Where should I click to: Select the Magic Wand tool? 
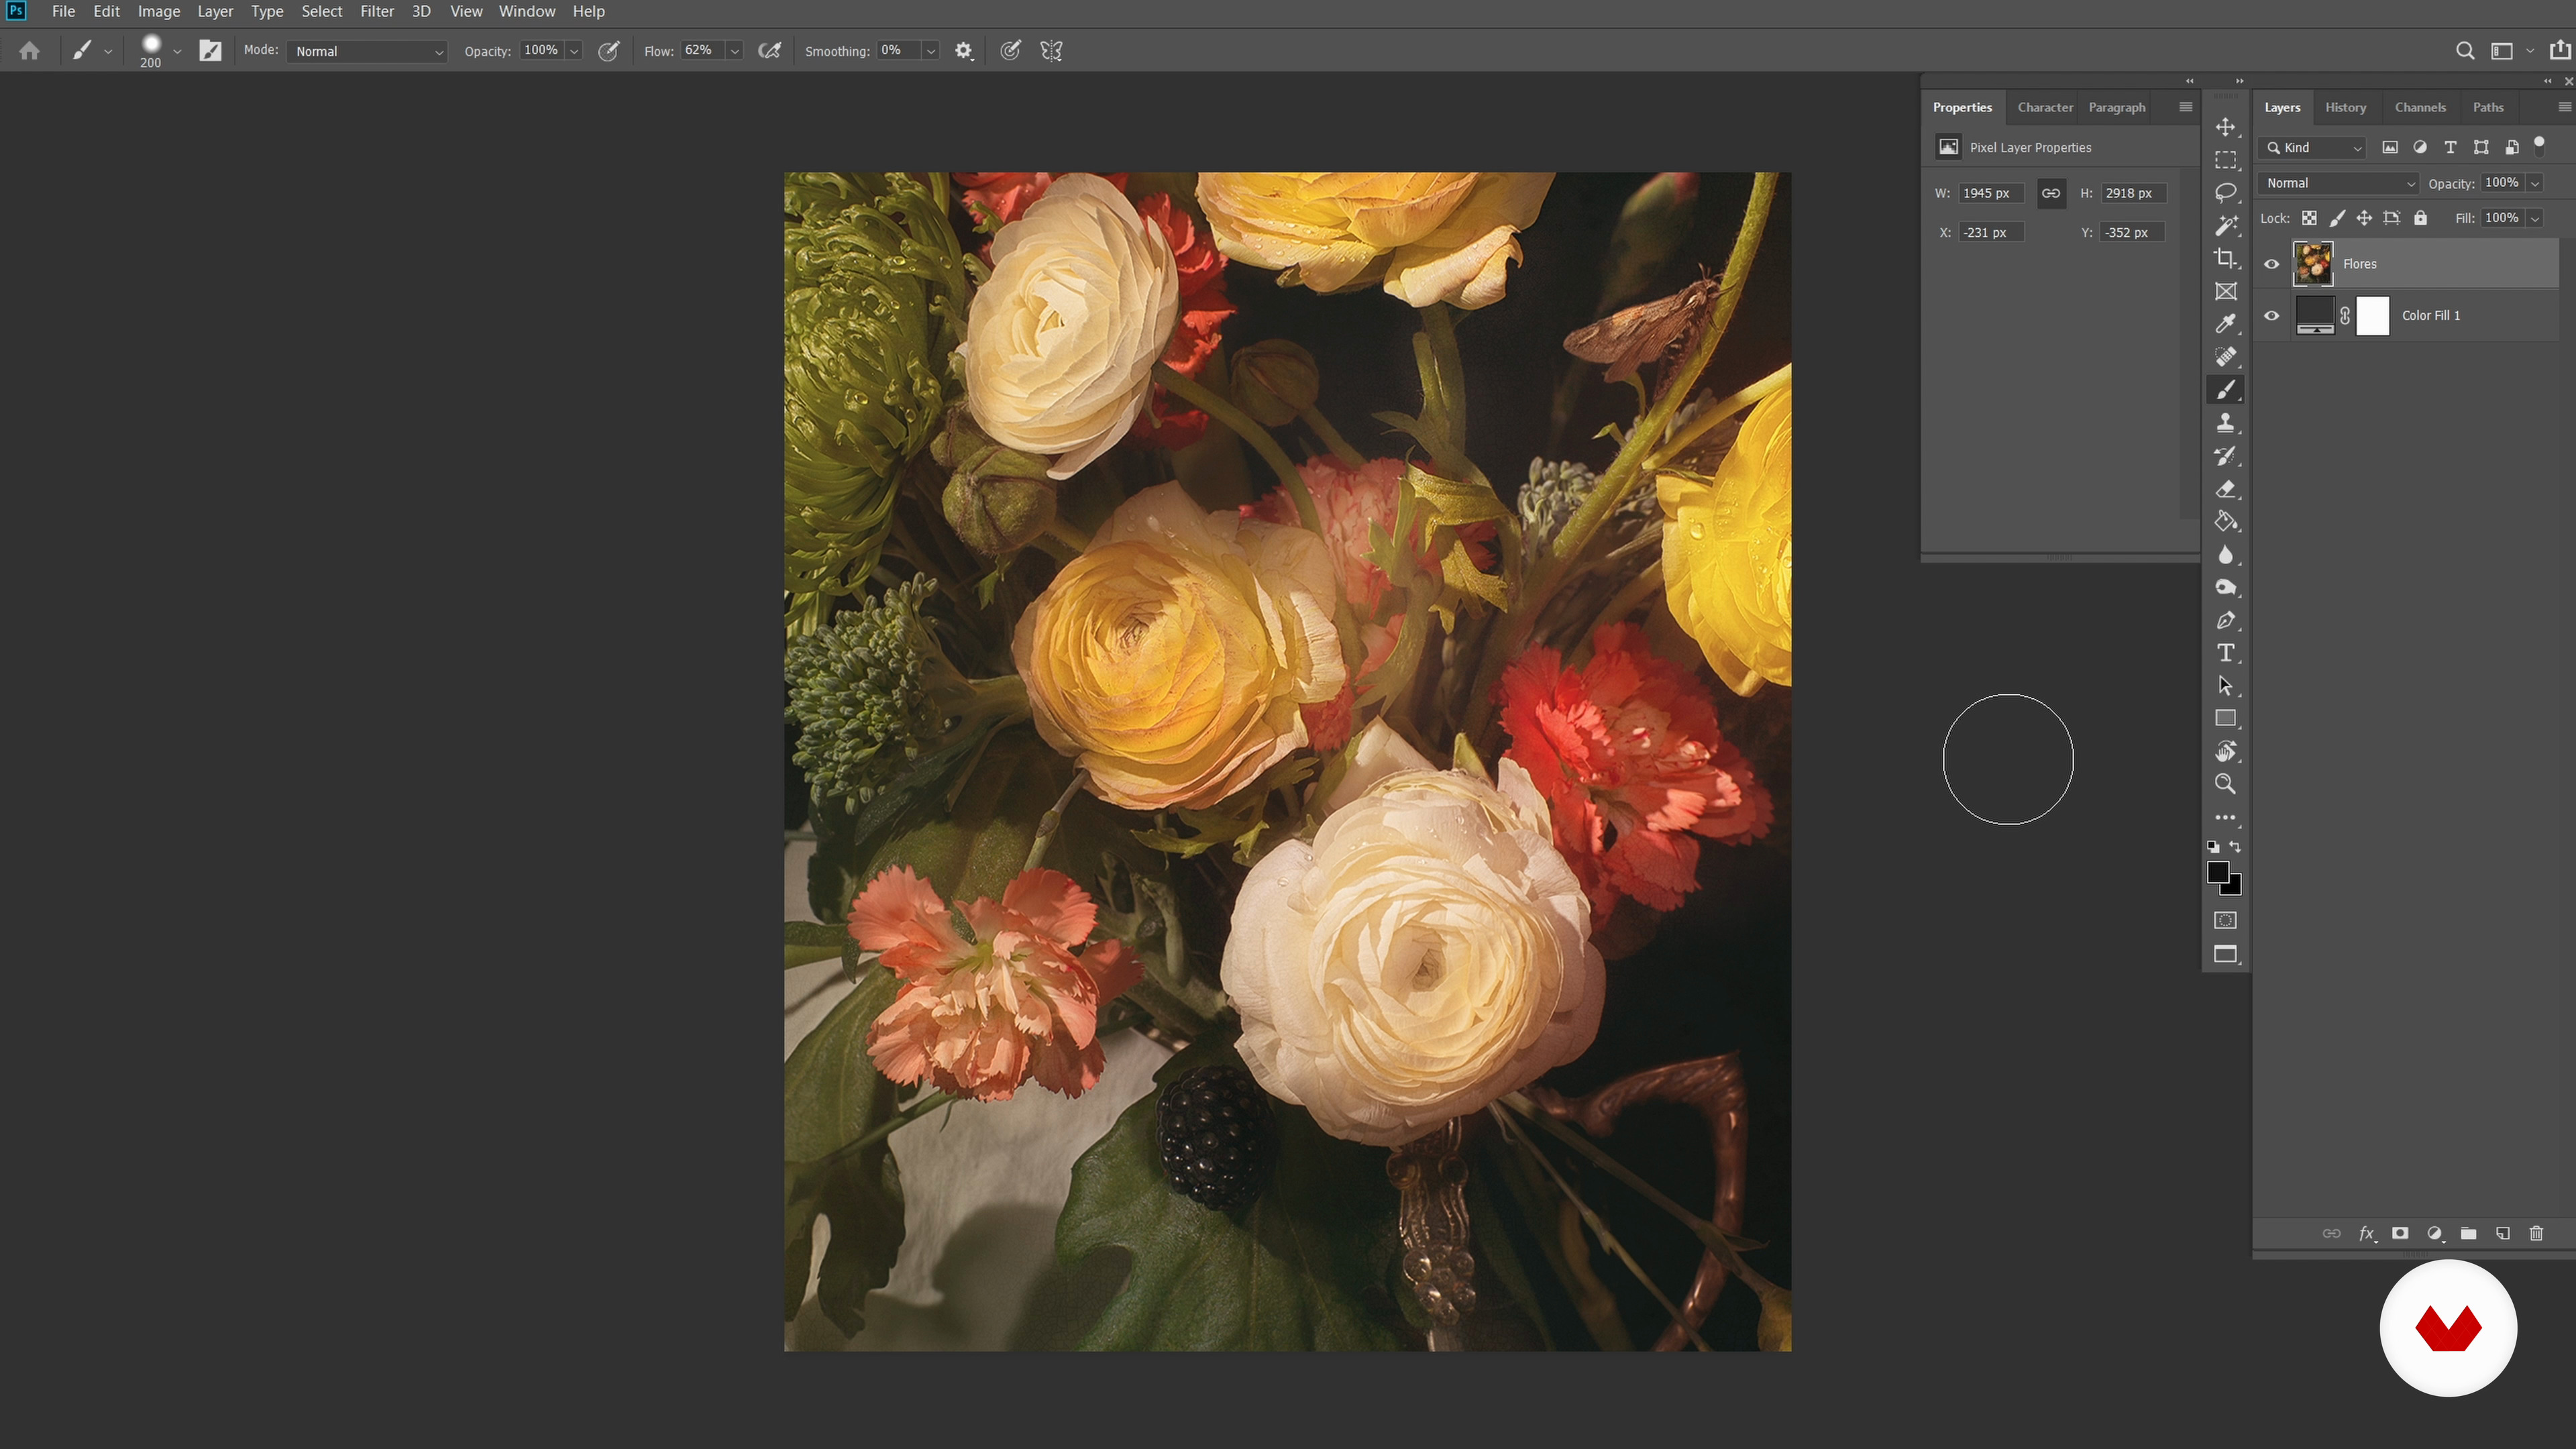[x=2225, y=225]
